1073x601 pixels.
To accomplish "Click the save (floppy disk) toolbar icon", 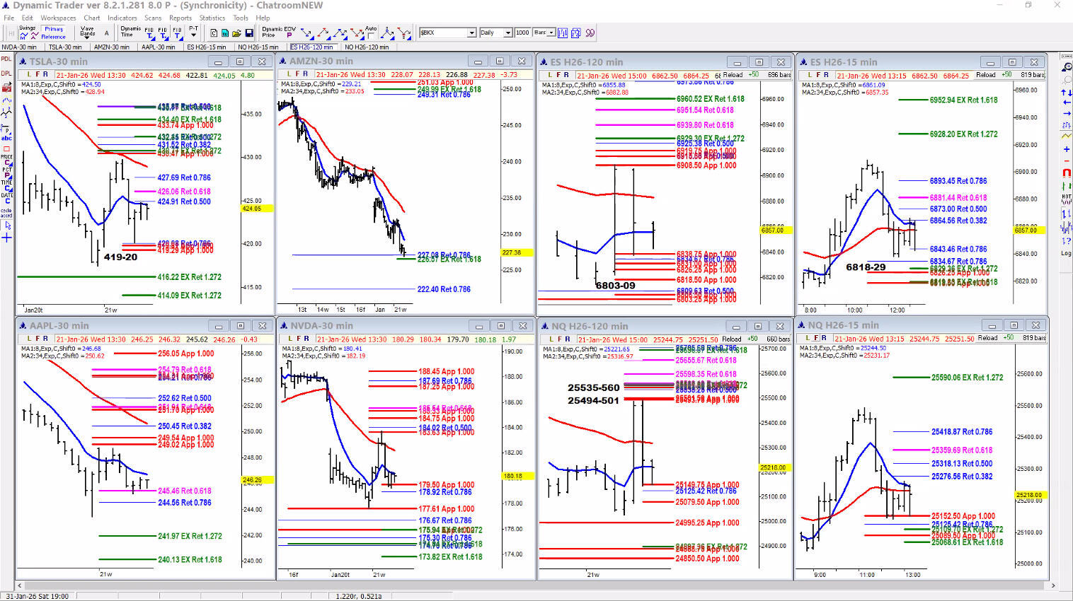I will point(248,33).
